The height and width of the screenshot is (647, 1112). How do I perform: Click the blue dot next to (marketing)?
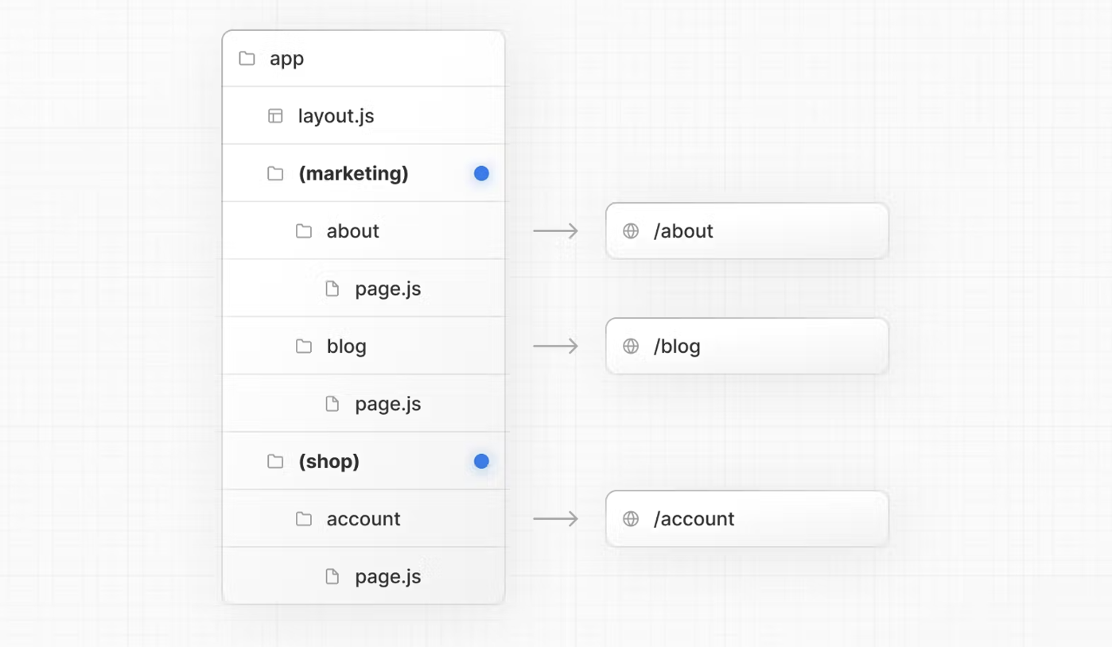coord(481,173)
